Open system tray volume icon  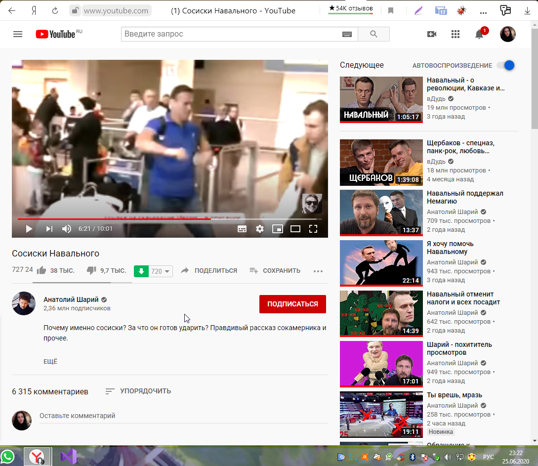coord(448,457)
